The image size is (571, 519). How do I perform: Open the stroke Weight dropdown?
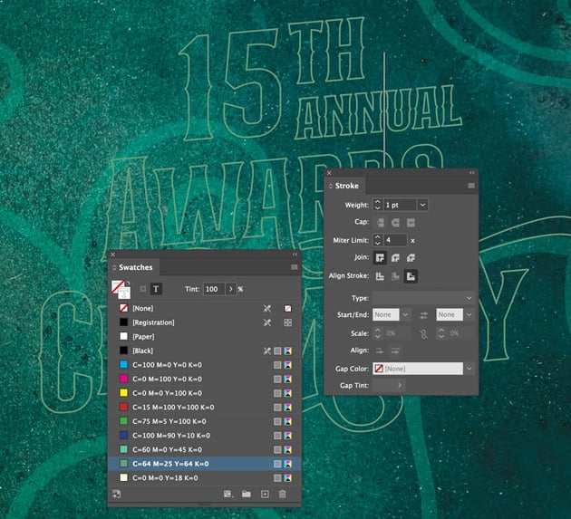pos(422,205)
